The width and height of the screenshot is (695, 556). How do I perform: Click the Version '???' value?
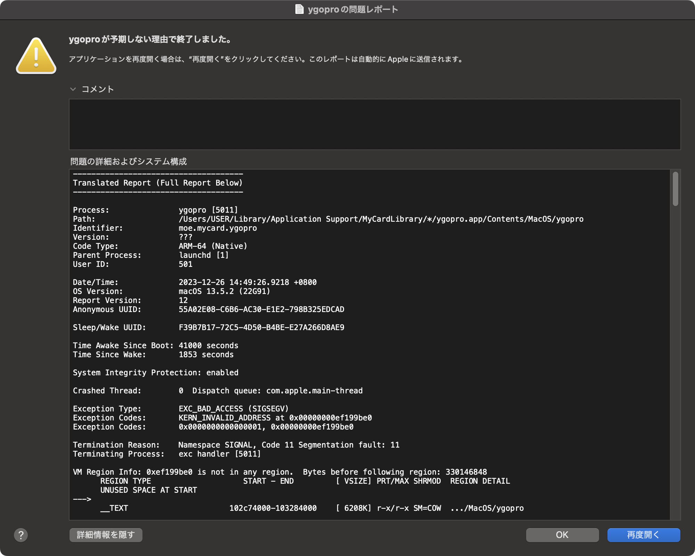click(x=185, y=237)
